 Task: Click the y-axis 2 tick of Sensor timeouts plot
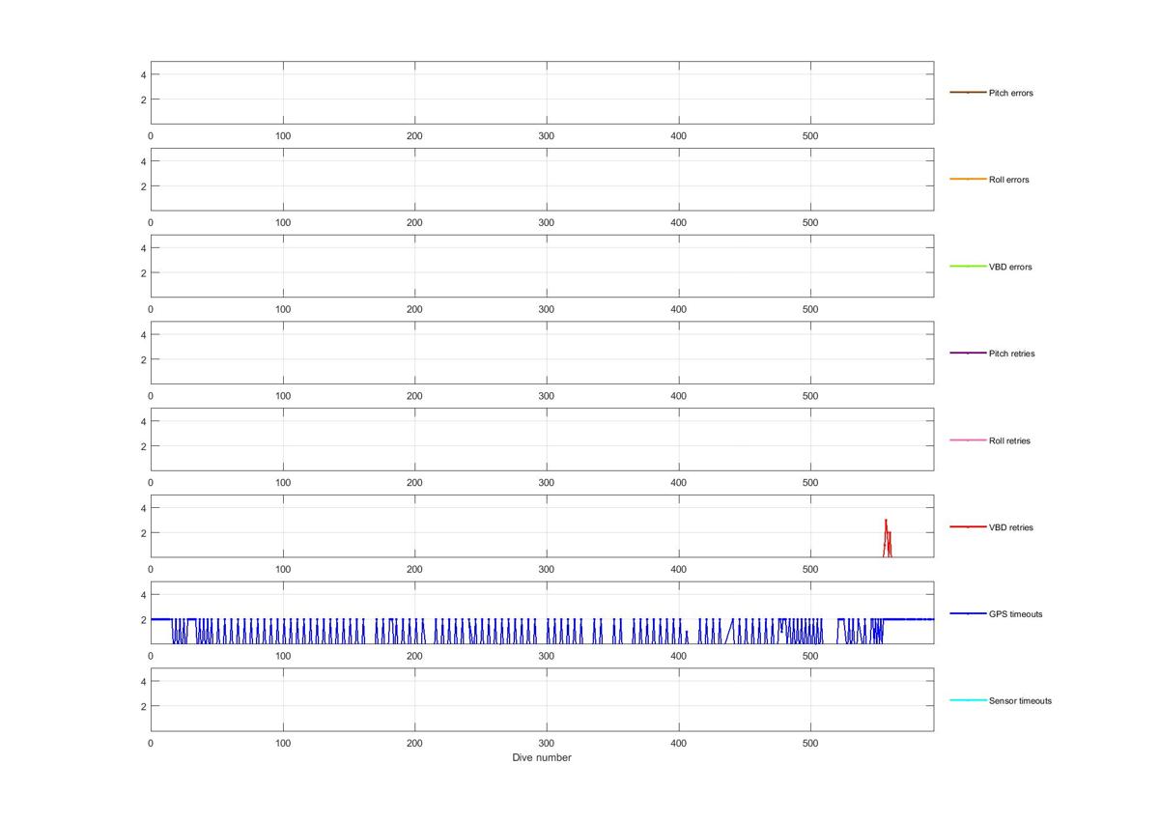(x=142, y=707)
